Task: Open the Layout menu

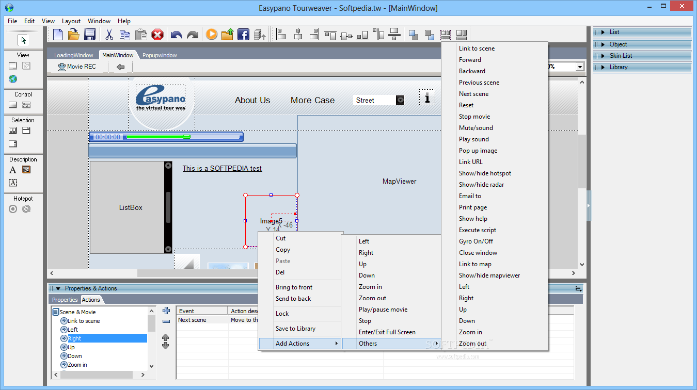Action: pos(71,21)
